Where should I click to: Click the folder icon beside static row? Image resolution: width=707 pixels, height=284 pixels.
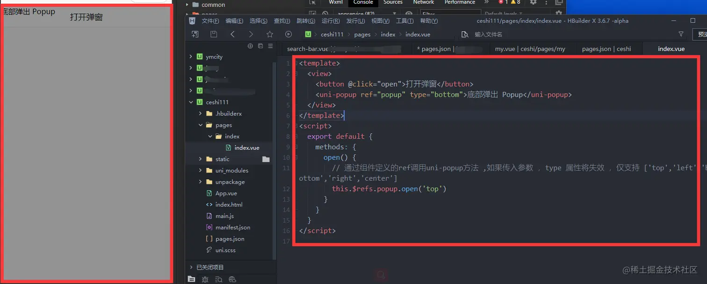pyautogui.click(x=266, y=159)
